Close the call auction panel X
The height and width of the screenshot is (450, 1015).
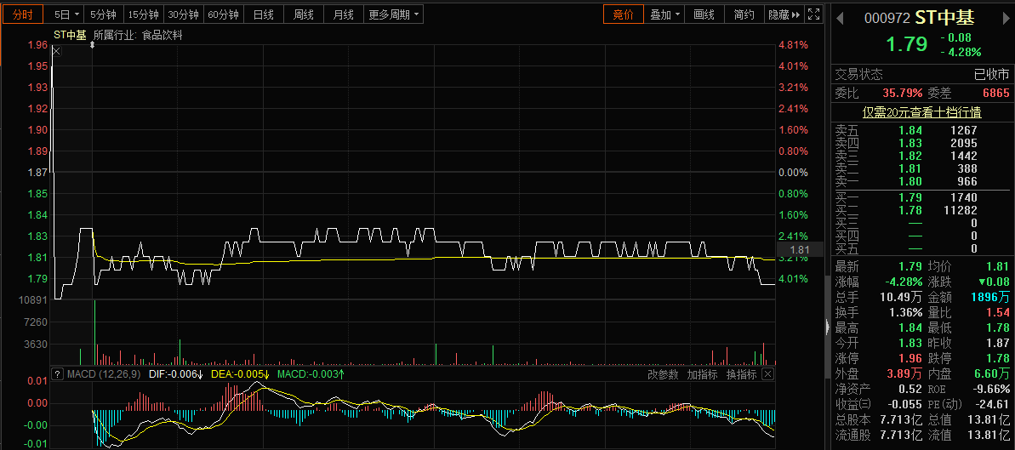[56, 51]
